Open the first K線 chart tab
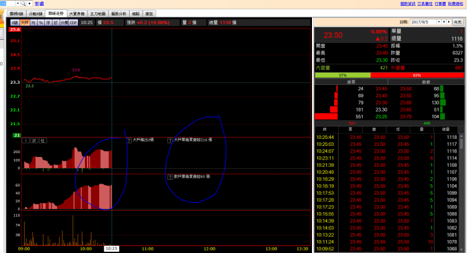 16,14
